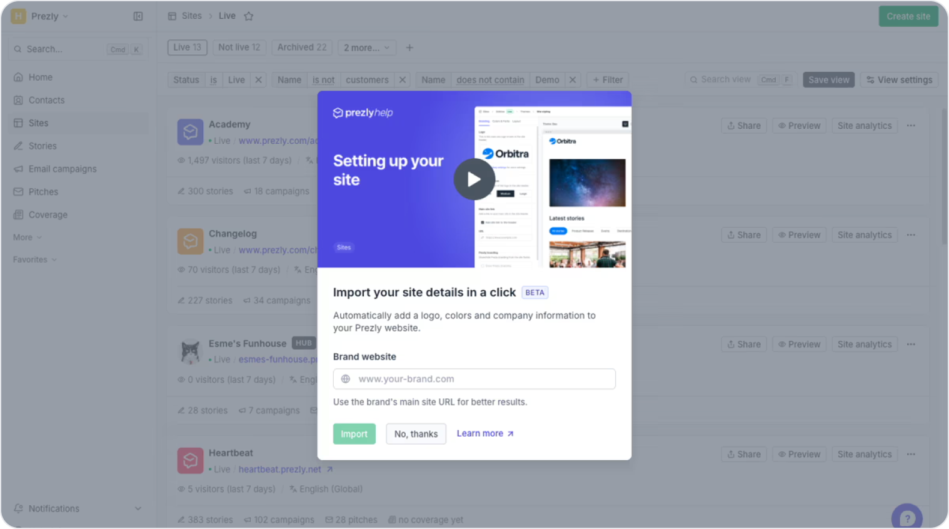
Task: Preview the Changelog site
Action: coord(799,235)
